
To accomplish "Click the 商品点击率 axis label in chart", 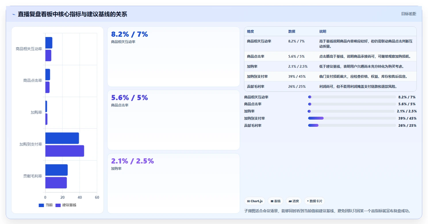I will 33,81.
